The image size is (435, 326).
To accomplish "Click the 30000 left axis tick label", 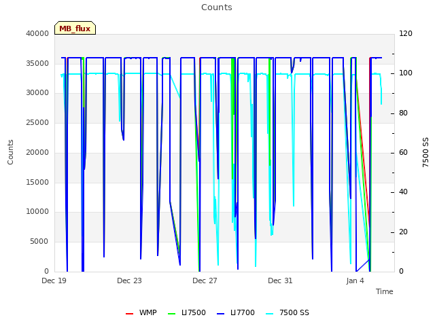I will 37,92.
